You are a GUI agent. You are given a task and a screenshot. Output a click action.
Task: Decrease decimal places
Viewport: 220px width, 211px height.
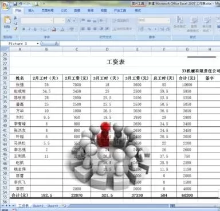pos(167,29)
